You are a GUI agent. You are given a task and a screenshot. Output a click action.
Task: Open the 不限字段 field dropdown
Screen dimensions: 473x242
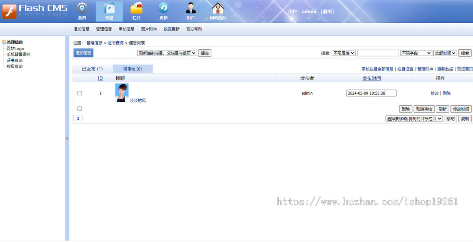point(416,53)
